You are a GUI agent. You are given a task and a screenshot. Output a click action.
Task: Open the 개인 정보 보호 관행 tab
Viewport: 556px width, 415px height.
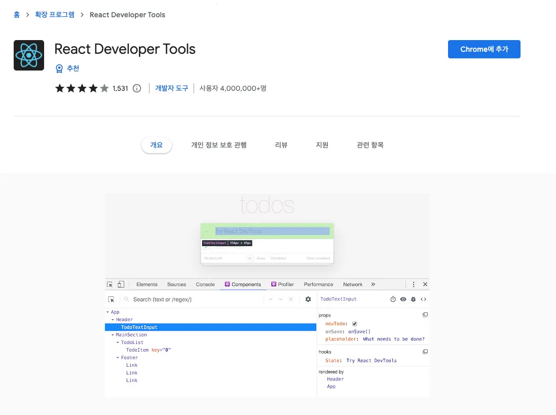pos(219,145)
